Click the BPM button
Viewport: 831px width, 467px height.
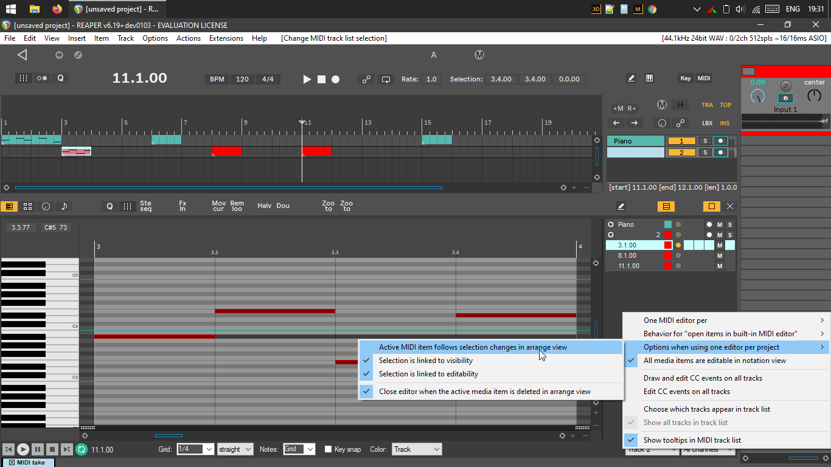[x=217, y=79]
